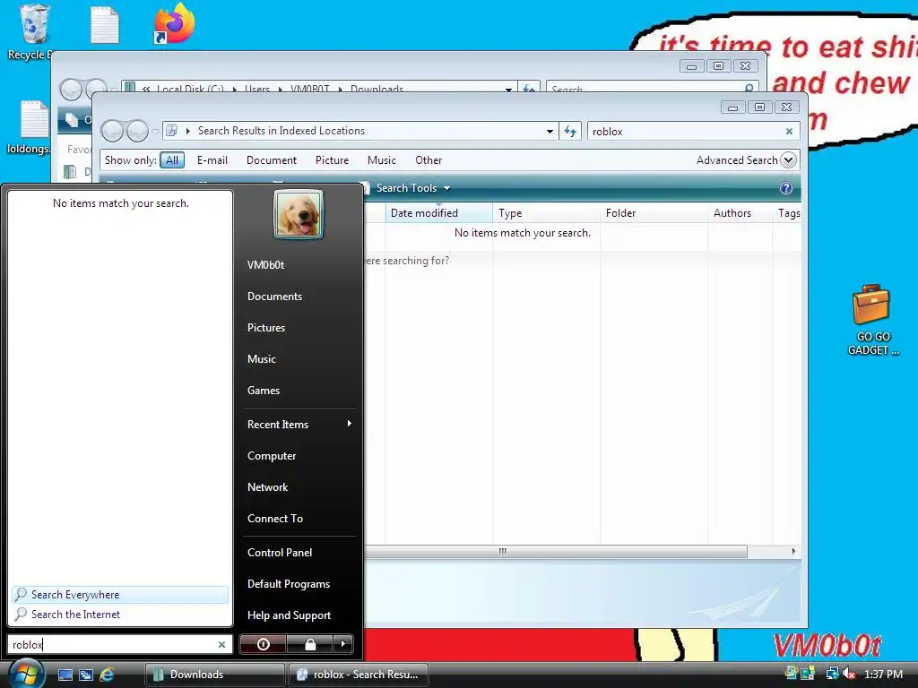Filter results by Other
This screenshot has height=688, width=918.
(x=429, y=160)
